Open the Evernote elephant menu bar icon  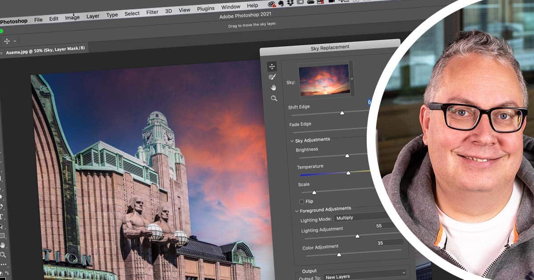[x=281, y=4]
